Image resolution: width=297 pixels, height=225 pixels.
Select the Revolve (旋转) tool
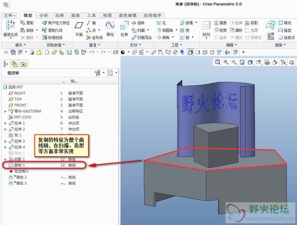138,23
